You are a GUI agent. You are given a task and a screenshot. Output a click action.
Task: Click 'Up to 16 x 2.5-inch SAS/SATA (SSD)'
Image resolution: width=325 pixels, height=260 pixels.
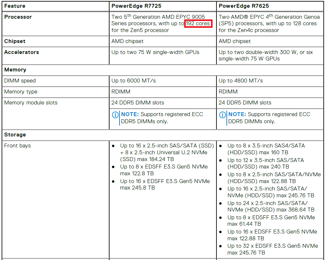click(167, 146)
